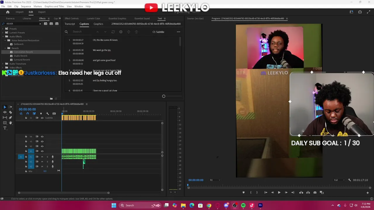Select the Rectangle tool
The height and width of the screenshot is (210, 374).
[x=5, y=123]
